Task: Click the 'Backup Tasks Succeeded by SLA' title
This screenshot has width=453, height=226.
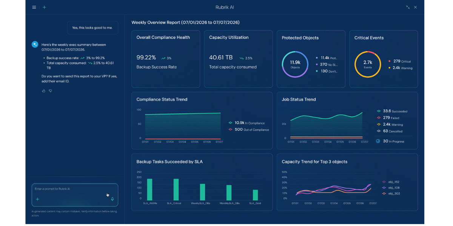Action: pos(169,162)
